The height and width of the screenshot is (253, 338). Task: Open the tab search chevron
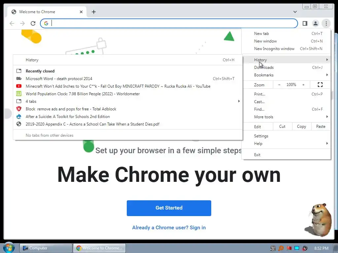click(295, 12)
